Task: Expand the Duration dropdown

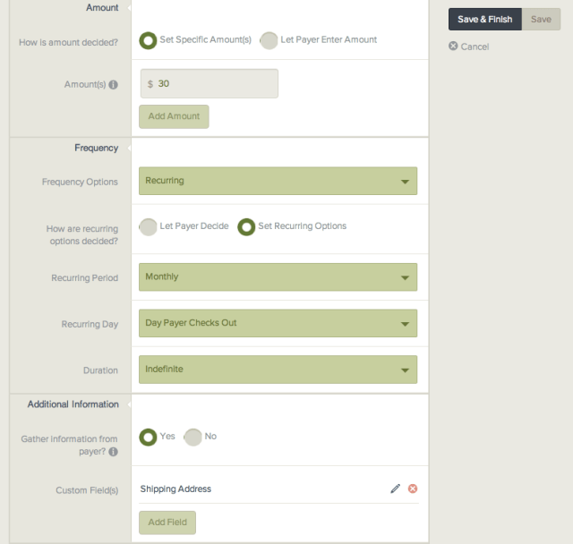Action: tap(278, 370)
